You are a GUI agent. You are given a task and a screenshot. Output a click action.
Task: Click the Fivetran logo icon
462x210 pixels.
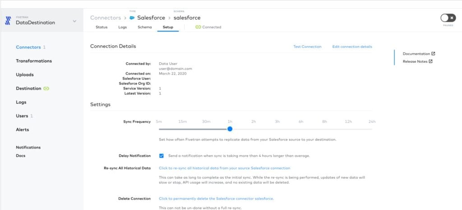click(x=8, y=20)
